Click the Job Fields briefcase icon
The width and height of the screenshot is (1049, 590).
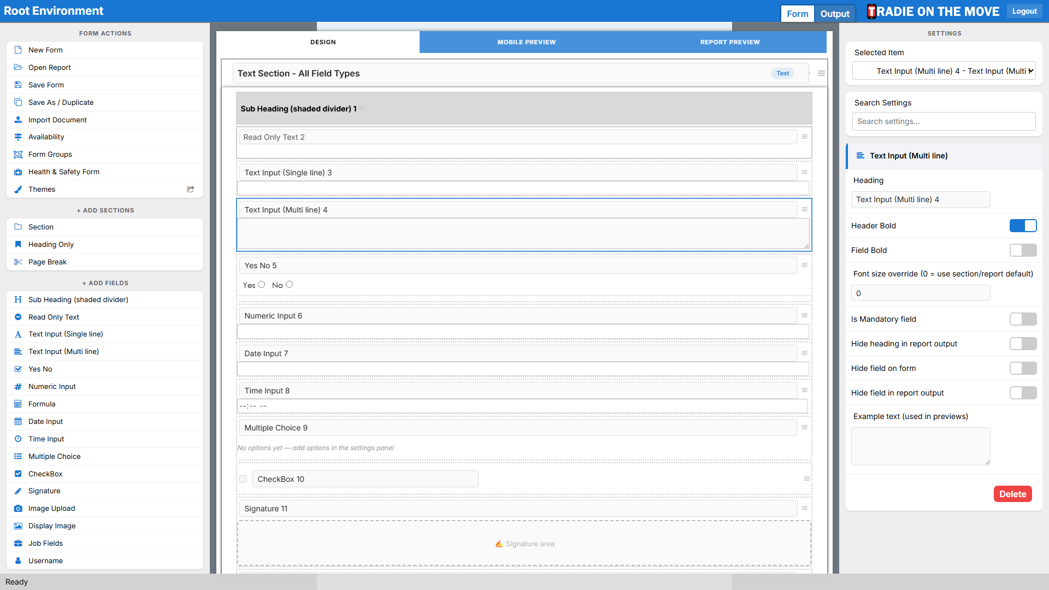pyautogui.click(x=18, y=544)
